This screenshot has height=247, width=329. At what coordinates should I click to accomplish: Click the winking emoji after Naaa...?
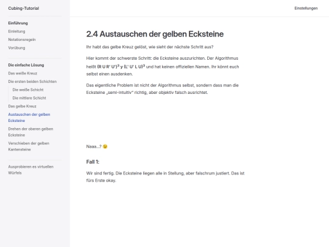105,146
